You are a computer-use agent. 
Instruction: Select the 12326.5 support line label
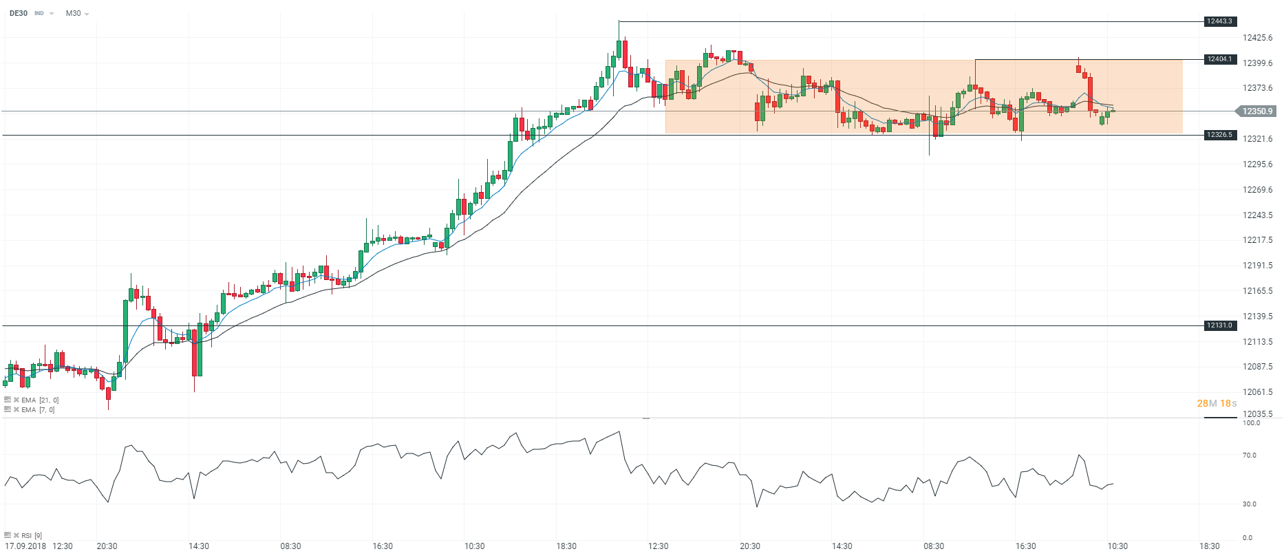click(1219, 135)
